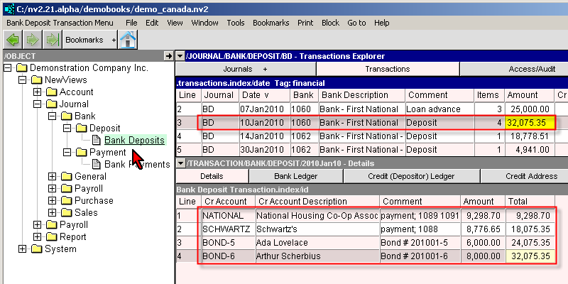
Task: Select the Bank Deposits document icon
Action: click(x=97, y=141)
